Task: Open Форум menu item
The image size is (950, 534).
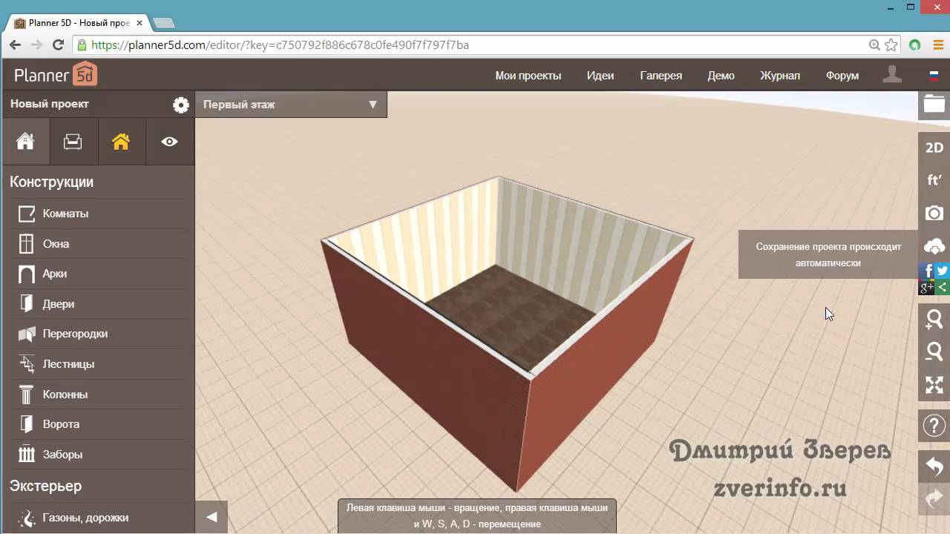Action: pos(842,76)
